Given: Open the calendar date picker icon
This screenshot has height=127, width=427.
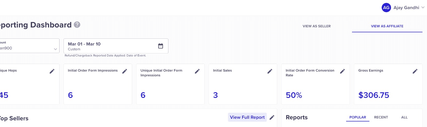Looking at the screenshot, I should tap(161, 46).
